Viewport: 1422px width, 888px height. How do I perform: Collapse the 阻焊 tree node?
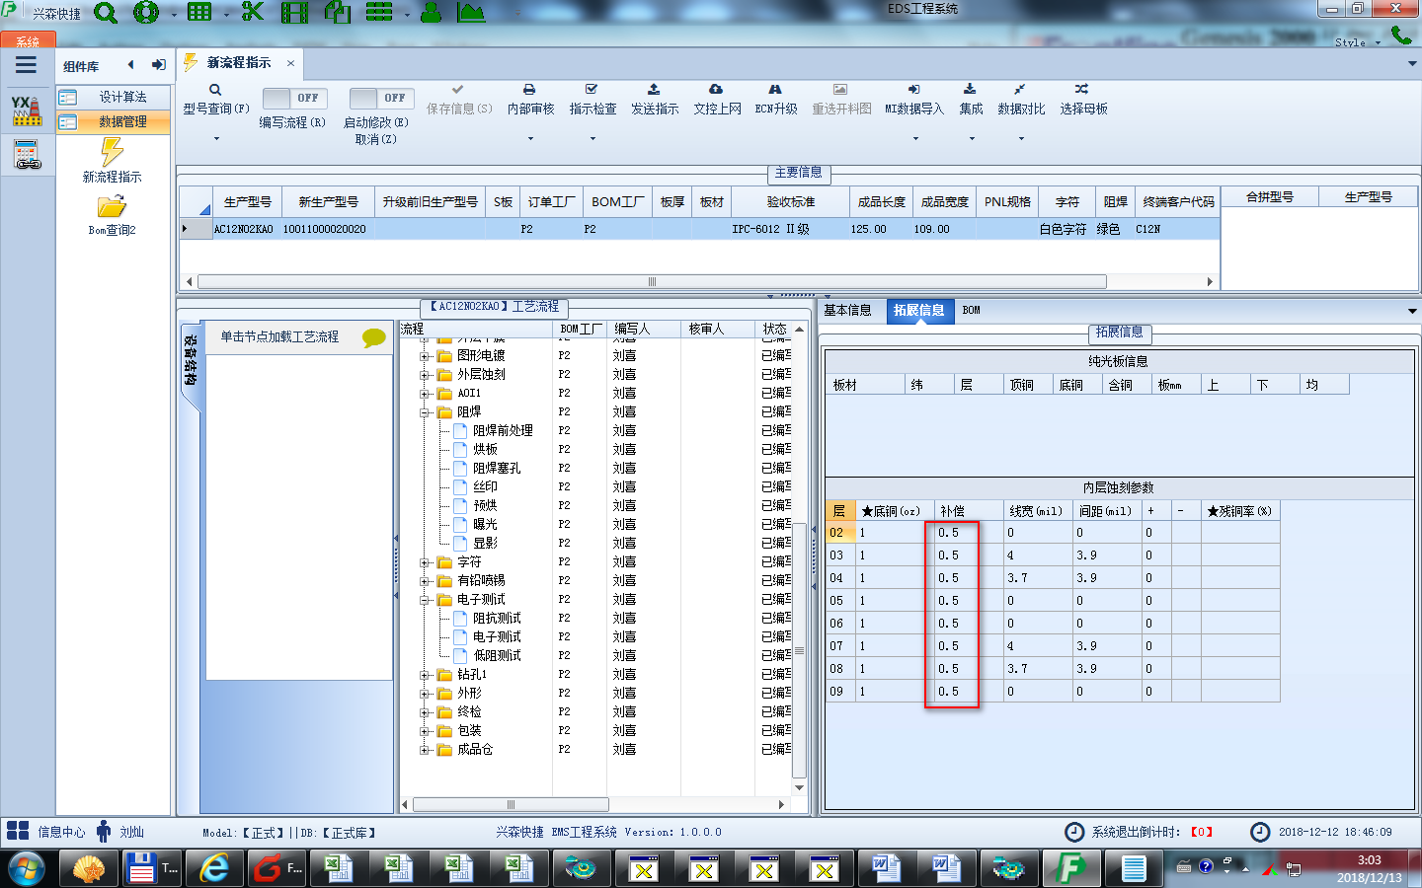(425, 411)
